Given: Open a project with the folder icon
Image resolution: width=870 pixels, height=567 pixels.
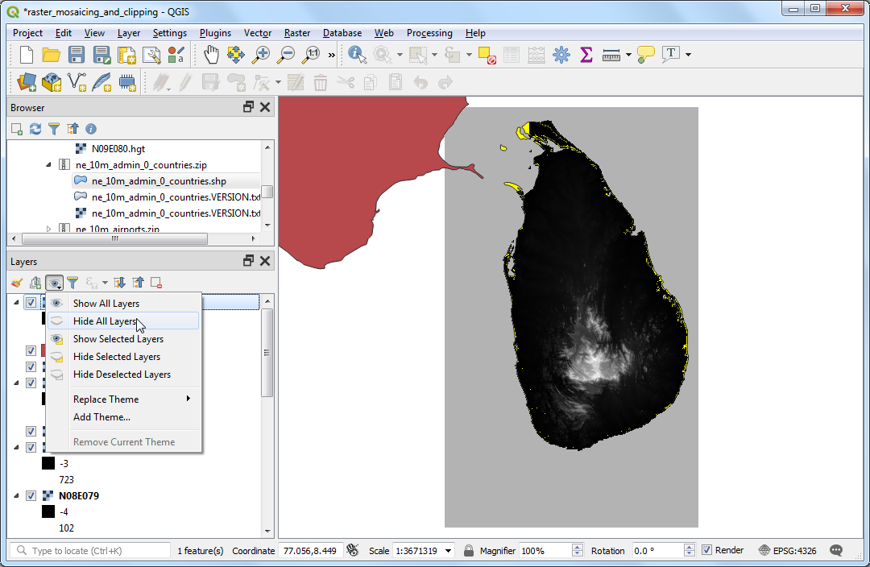Looking at the screenshot, I should (51, 55).
